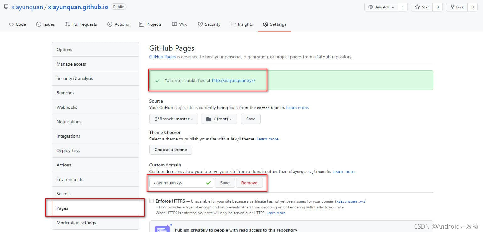The width and height of the screenshot is (483, 232).
Task: Open Notifications settings
Action: pyautogui.click(x=95, y=122)
